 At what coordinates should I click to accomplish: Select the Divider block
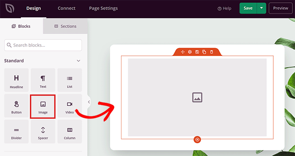pyautogui.click(x=16, y=132)
